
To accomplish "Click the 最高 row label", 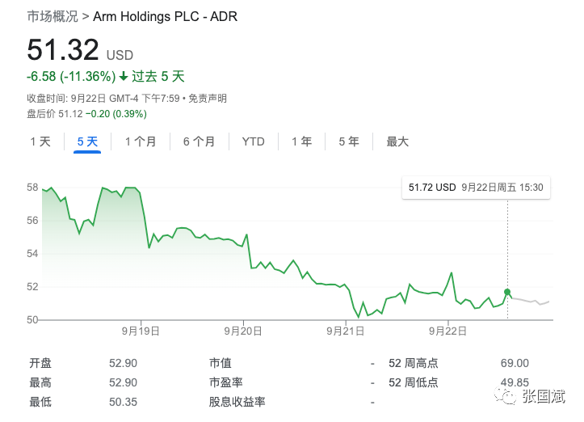I will [40, 382].
